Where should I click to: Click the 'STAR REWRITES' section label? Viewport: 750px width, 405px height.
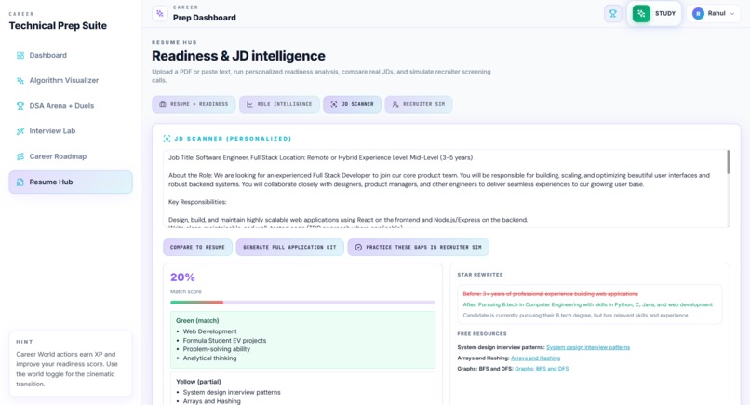pos(480,275)
